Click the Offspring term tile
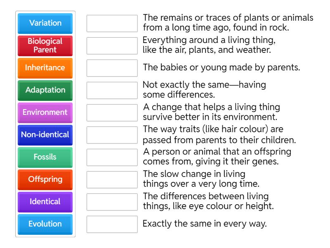This screenshot has width=330, height=248. click(45, 179)
